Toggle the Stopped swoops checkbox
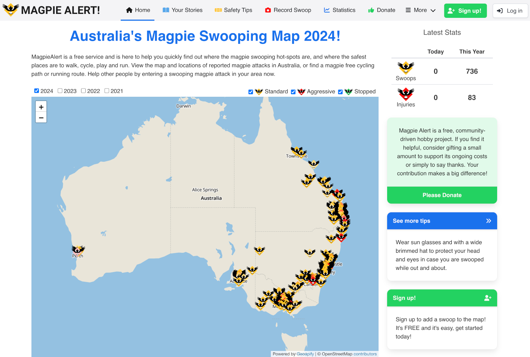The width and height of the screenshot is (530, 357). point(340,92)
